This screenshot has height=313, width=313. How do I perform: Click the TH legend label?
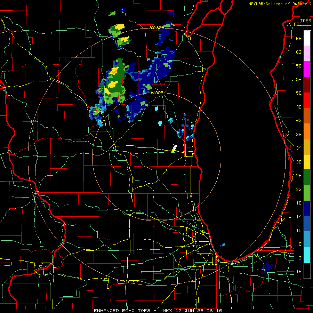click(x=299, y=272)
